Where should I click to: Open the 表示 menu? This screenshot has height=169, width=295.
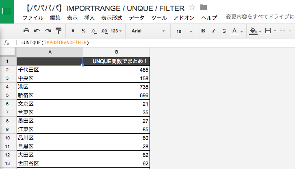(72, 18)
